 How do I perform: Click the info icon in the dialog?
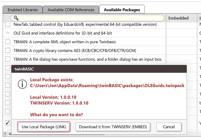[x=22, y=84]
